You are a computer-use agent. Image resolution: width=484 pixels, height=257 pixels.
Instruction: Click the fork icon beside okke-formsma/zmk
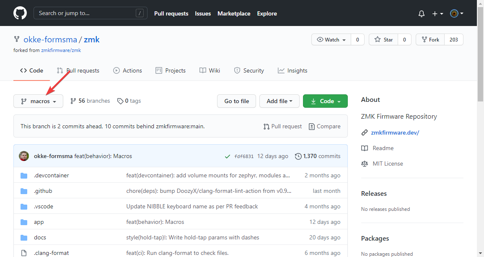16,39
